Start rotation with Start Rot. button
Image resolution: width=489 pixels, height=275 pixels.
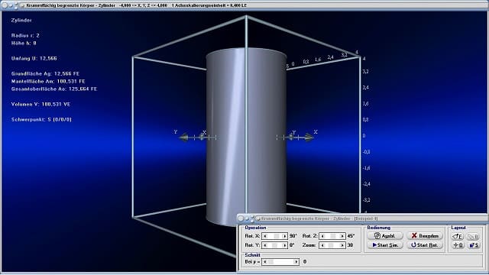point(425,245)
